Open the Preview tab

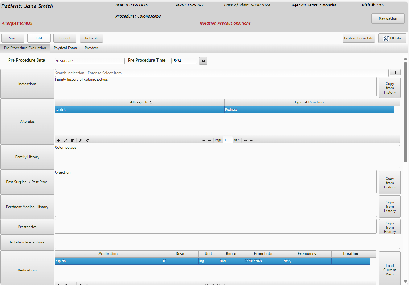click(91, 48)
